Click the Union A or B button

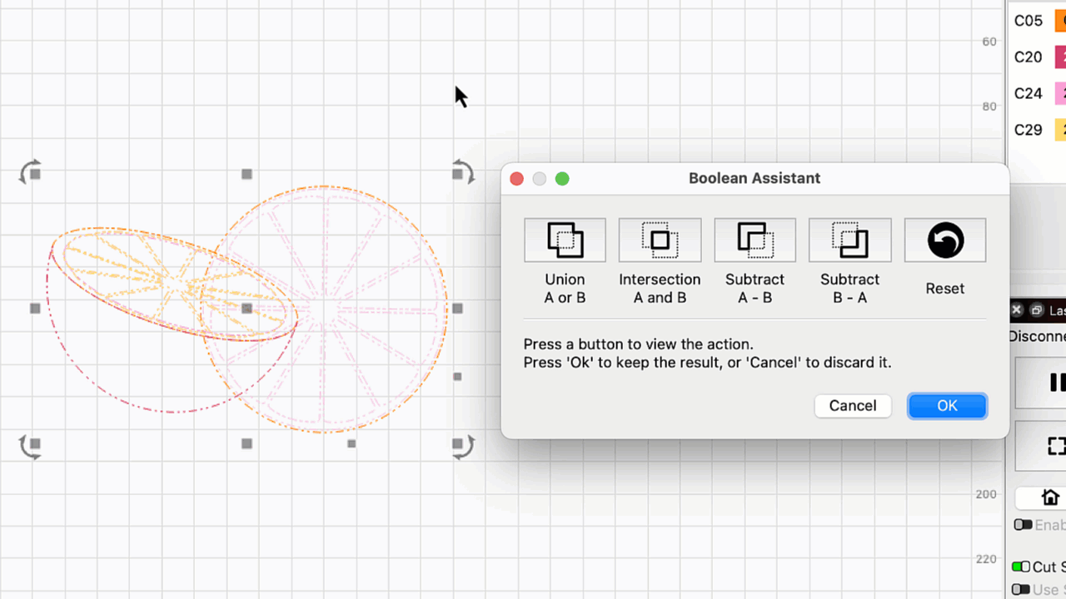[x=565, y=240]
